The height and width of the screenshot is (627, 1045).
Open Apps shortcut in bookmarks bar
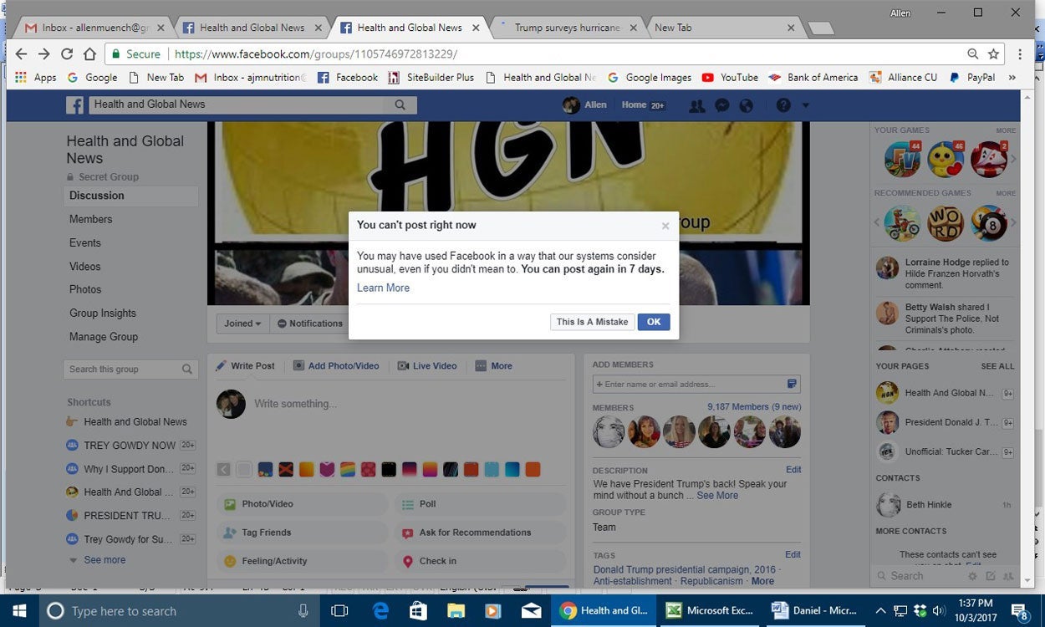tap(35, 77)
